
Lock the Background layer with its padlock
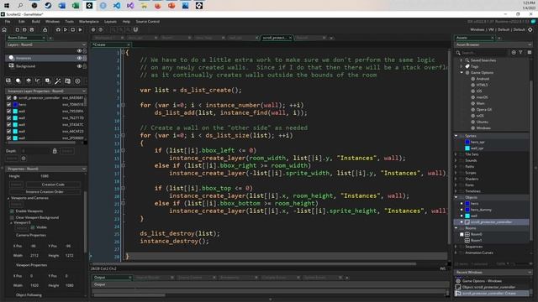pos(84,66)
